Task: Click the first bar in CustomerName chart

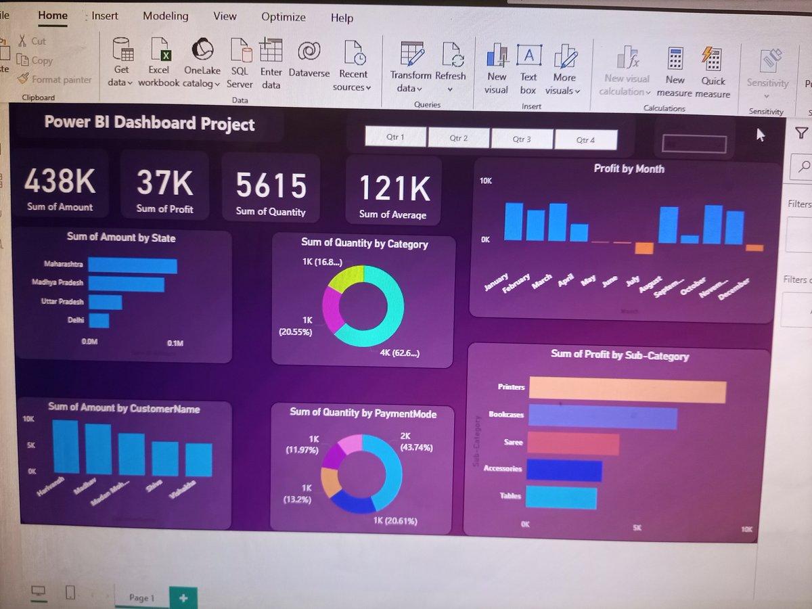Action: [66, 447]
